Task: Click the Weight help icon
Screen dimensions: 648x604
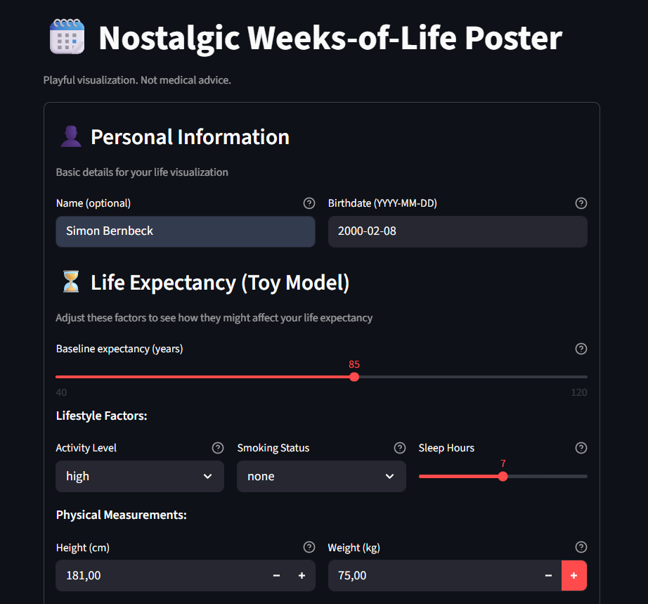Action: pos(581,547)
